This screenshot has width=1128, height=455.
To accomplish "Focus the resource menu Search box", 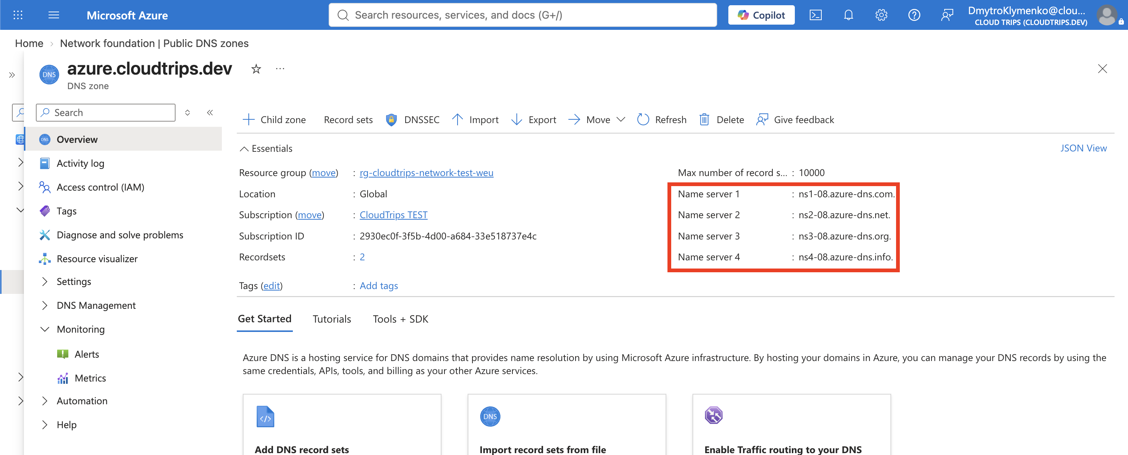I will point(106,112).
